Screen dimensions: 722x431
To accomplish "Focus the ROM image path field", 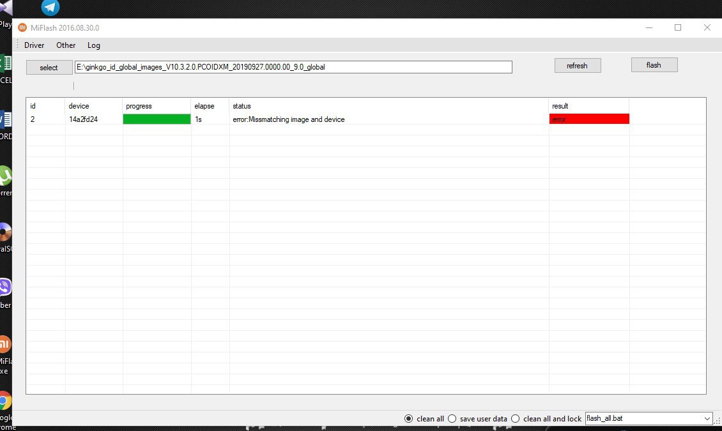I will pos(293,67).
